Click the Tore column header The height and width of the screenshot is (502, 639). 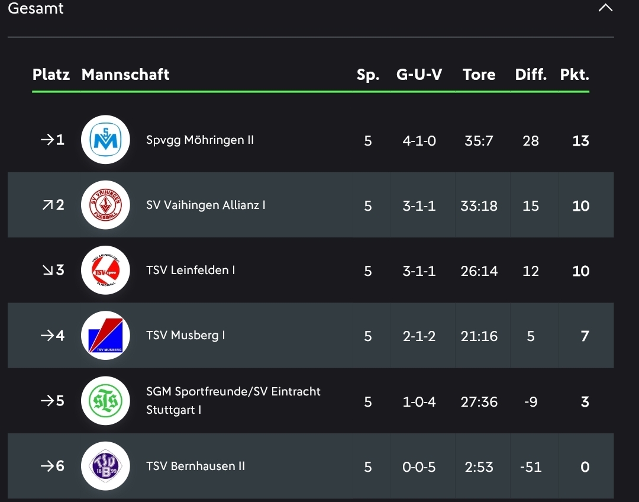click(479, 75)
